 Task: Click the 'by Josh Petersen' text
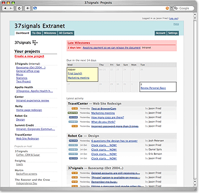(155, 141)
